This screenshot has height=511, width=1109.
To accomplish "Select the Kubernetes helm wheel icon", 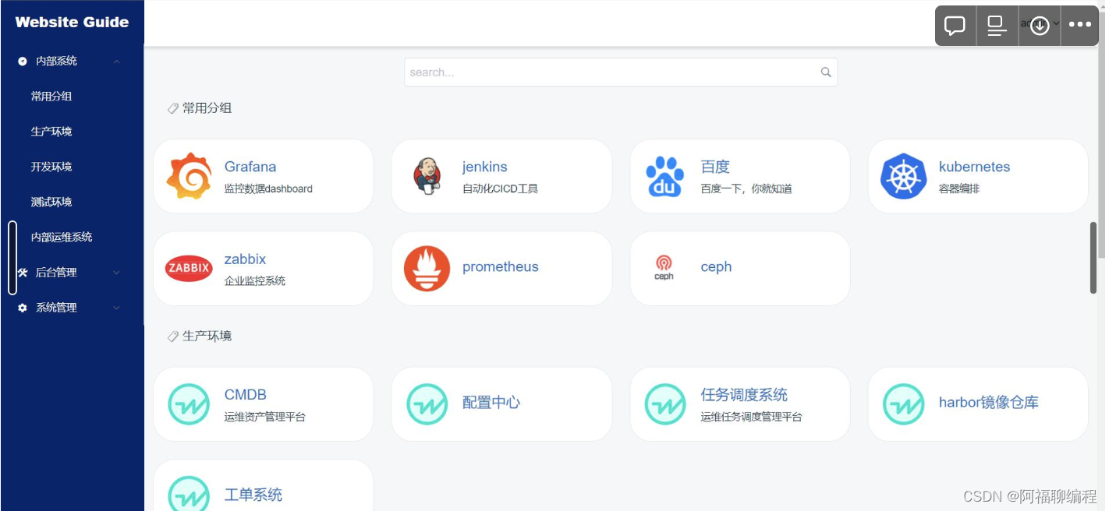I will pos(903,176).
